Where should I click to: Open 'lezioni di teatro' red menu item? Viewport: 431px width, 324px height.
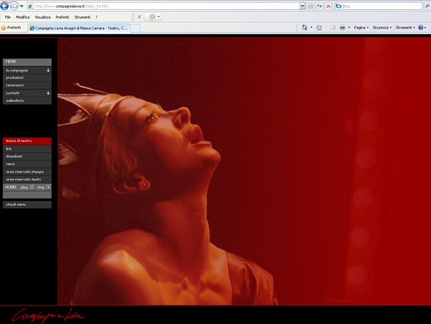(27, 141)
